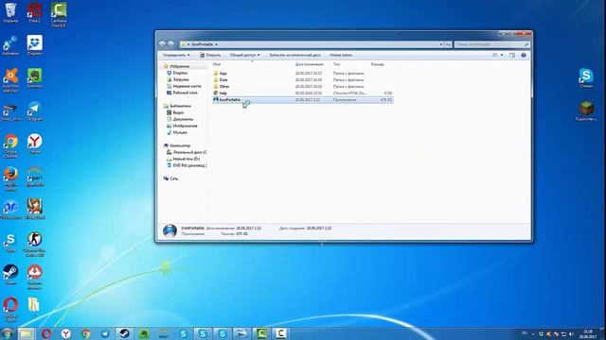Expand the arrow after IronPortable in address bar

216,44
